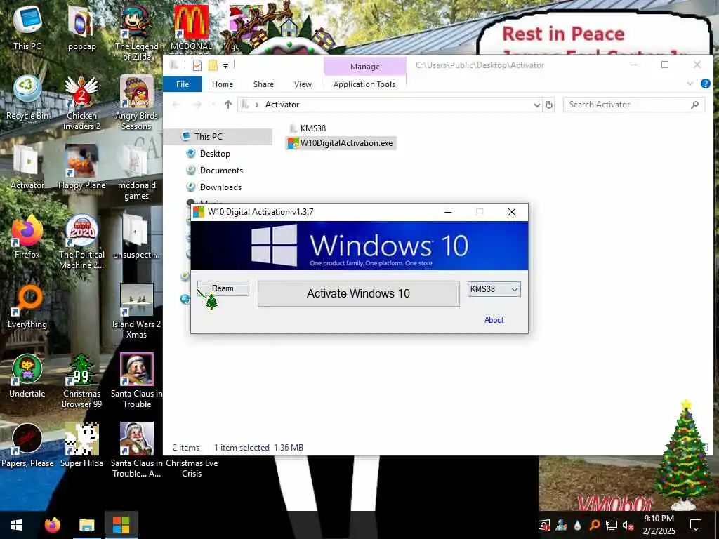Launch Chicken Invaders 2 shortcut
The image size is (719, 539).
81,102
